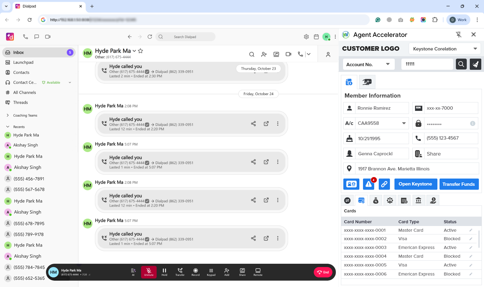Click Open Keystone button
This screenshot has width=484, height=287.
point(415,184)
